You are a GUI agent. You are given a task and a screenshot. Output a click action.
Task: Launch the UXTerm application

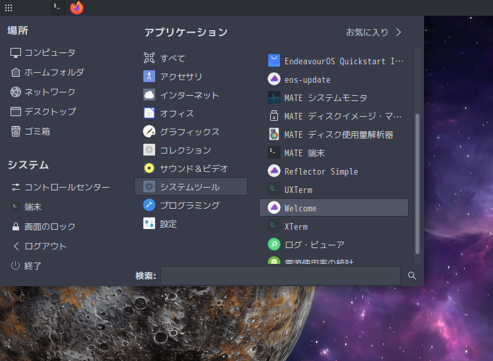click(333, 189)
